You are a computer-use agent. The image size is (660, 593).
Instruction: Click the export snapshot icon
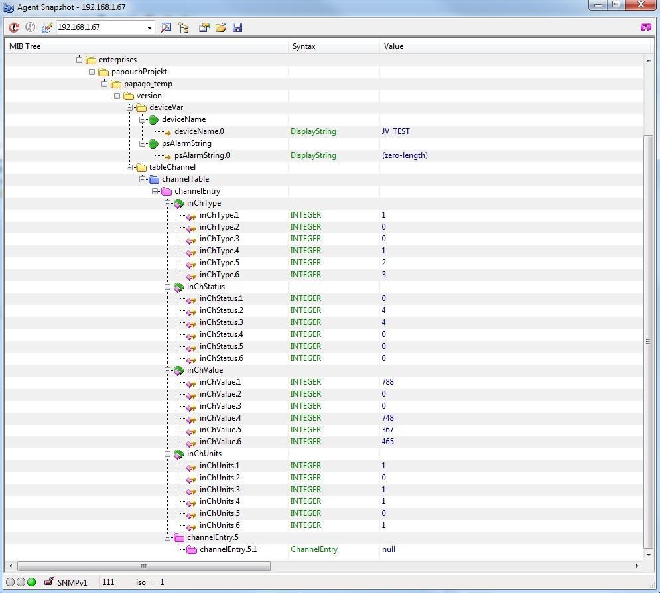pyautogui.click(x=204, y=27)
